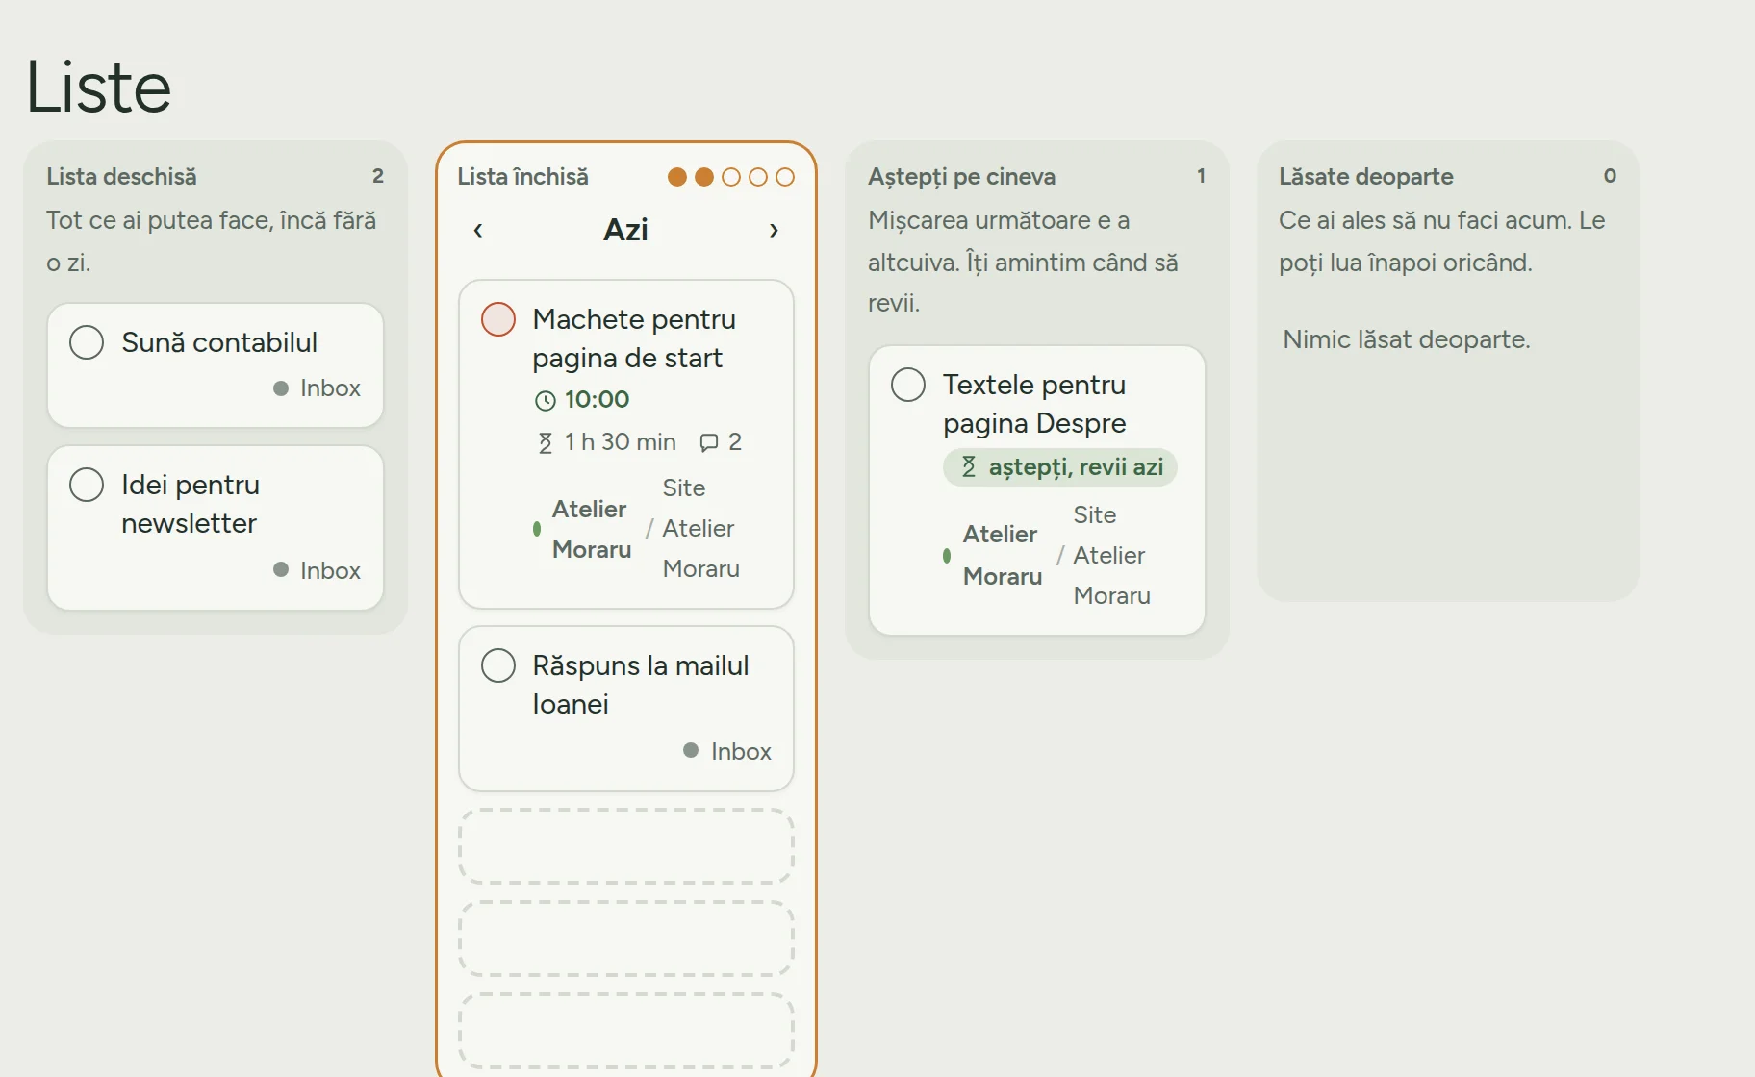Click gray Inbox dot on 'Răspuns la mailul Ioanei'
Screen dimensions: 1755x1077
click(691, 750)
